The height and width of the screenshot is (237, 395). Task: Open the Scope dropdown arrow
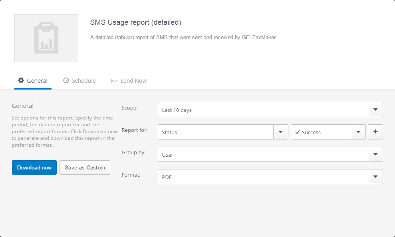pyautogui.click(x=375, y=110)
